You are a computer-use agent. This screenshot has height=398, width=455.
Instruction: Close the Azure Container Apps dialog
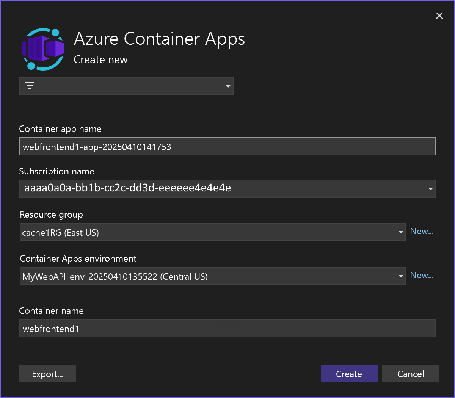click(439, 16)
